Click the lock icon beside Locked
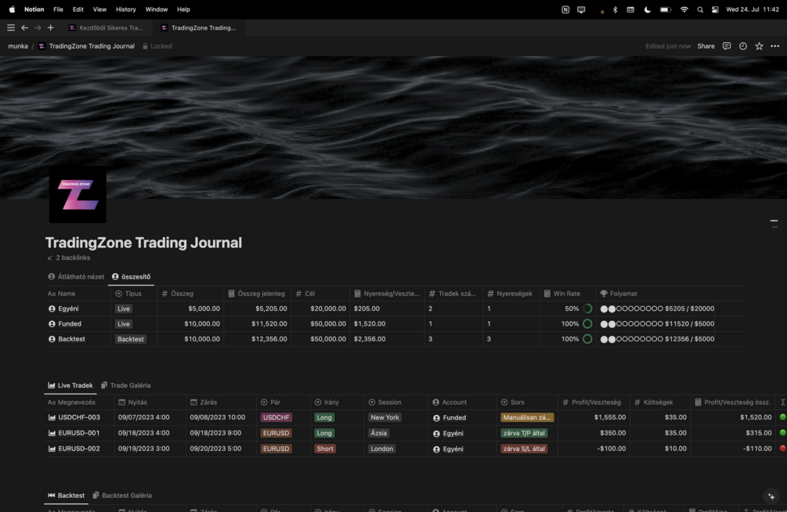Viewport: 787px width, 512px height. (x=145, y=46)
